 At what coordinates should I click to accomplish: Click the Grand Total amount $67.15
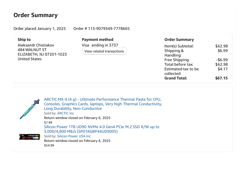point(221,78)
